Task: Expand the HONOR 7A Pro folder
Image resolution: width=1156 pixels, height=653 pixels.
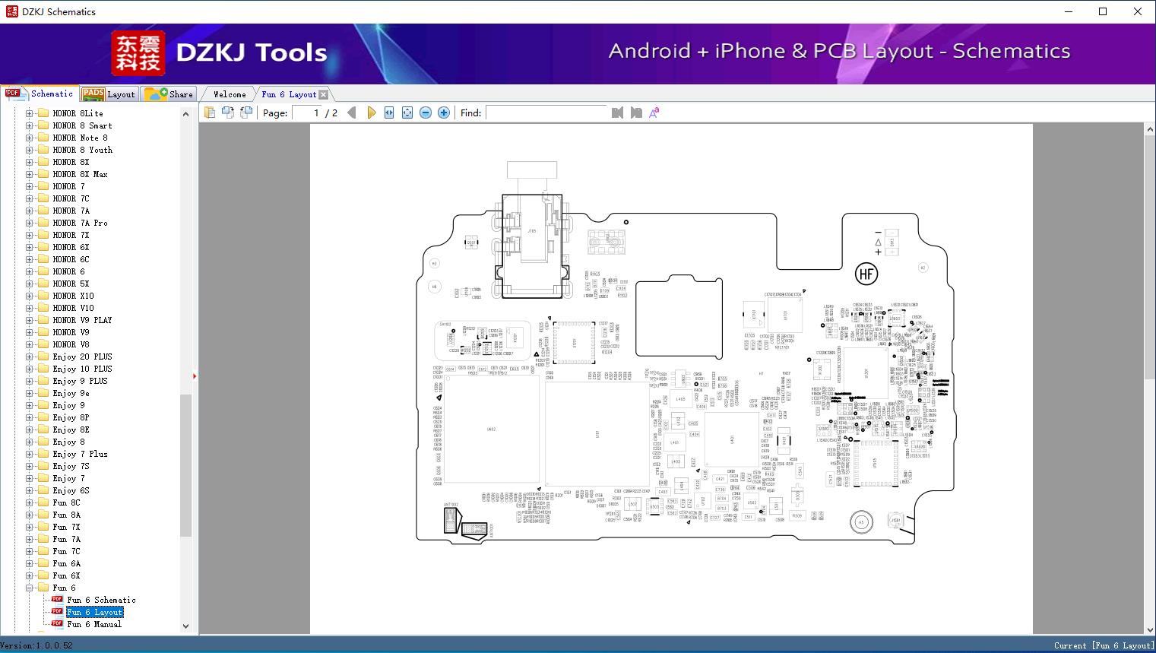Action: coord(29,223)
